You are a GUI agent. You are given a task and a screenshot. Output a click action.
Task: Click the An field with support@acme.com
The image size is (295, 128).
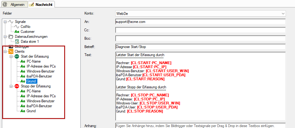click(x=200, y=22)
